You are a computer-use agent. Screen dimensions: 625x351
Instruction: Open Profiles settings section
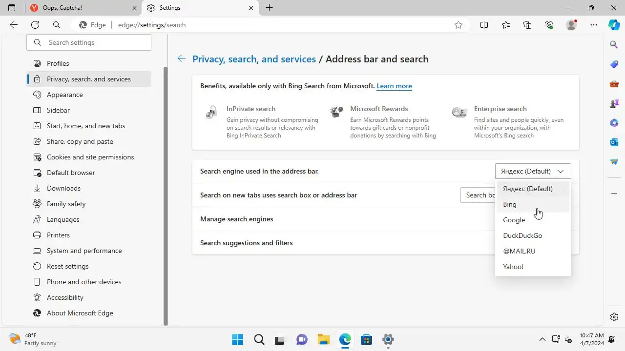(89, 63)
